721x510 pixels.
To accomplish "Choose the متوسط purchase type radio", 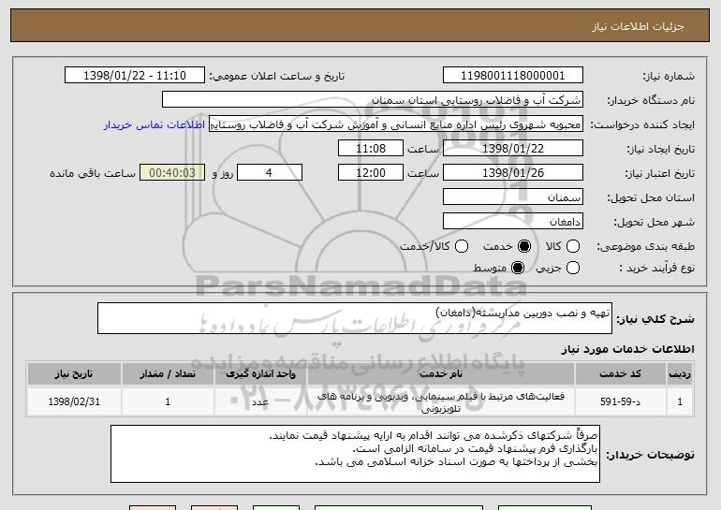I will coord(517,268).
